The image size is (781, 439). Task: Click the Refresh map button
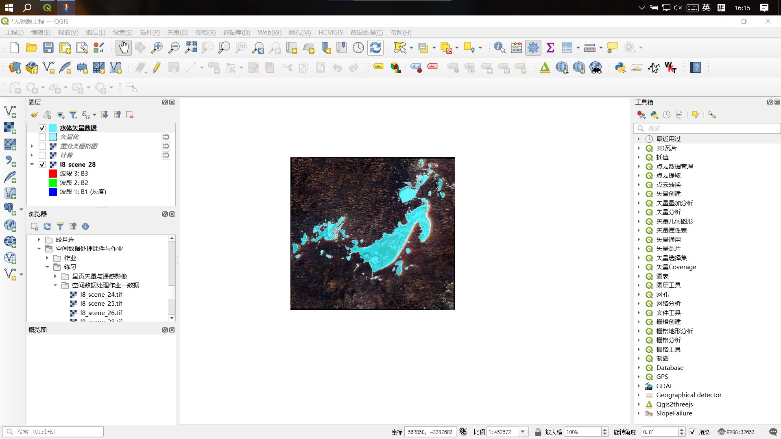tap(375, 48)
